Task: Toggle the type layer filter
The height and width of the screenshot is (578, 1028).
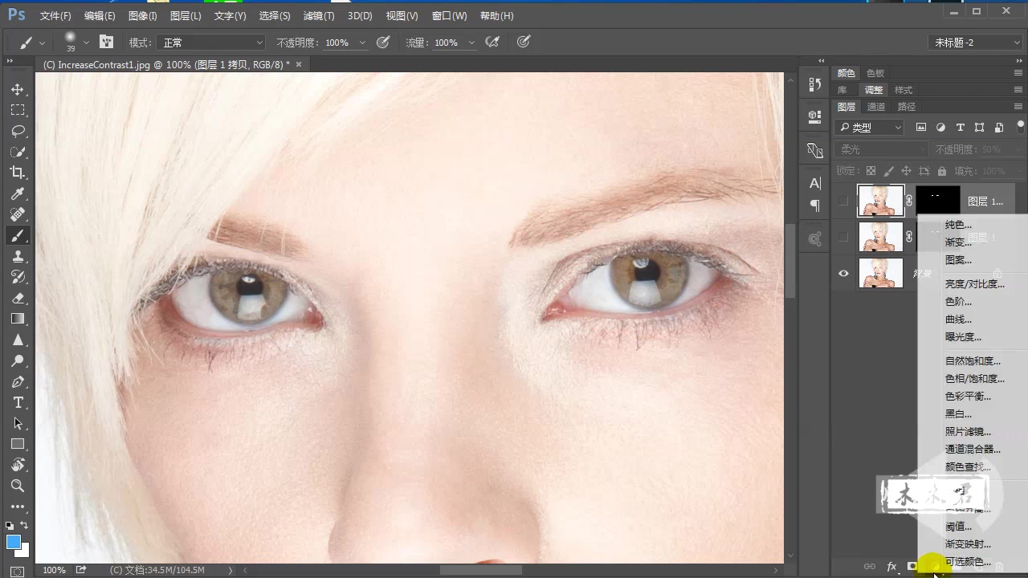Action: [x=960, y=127]
